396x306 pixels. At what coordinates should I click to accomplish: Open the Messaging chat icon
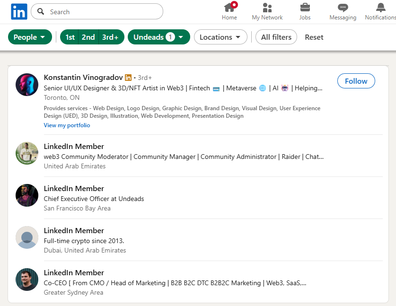tap(343, 8)
